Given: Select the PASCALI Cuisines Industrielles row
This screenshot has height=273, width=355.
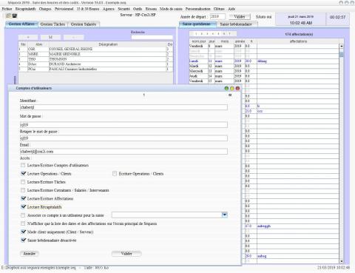Looking at the screenshot, I should click(x=95, y=69).
